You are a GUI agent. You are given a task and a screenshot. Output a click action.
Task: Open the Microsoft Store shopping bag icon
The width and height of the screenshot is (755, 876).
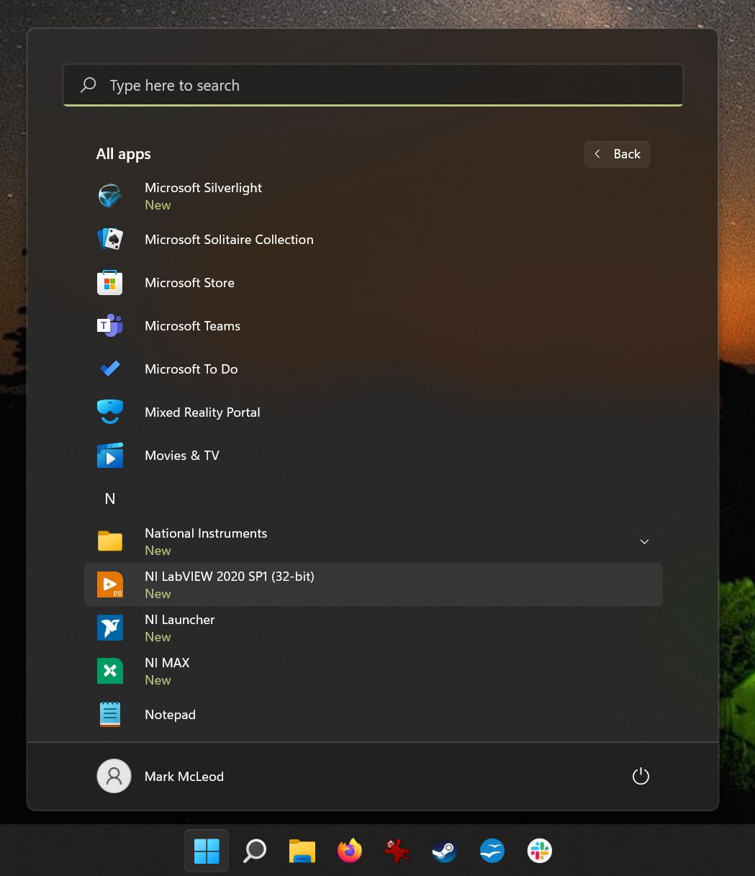110,282
